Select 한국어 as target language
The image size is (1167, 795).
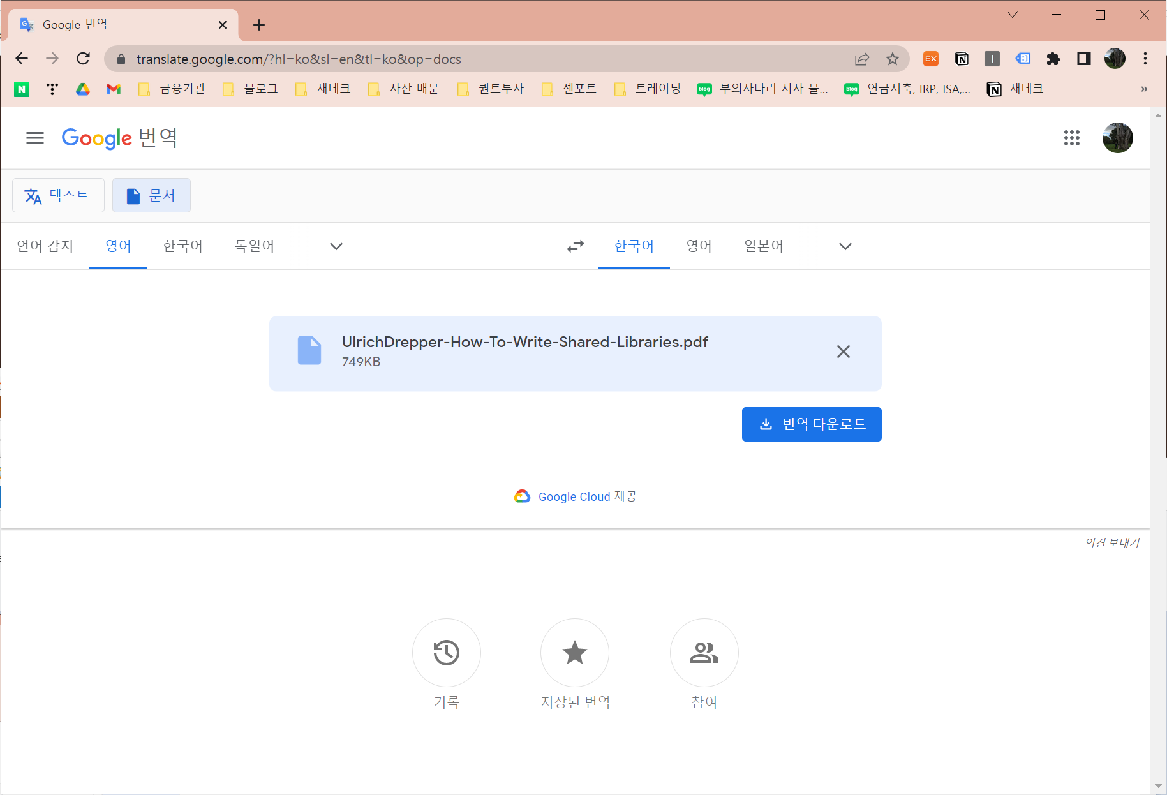coord(634,246)
